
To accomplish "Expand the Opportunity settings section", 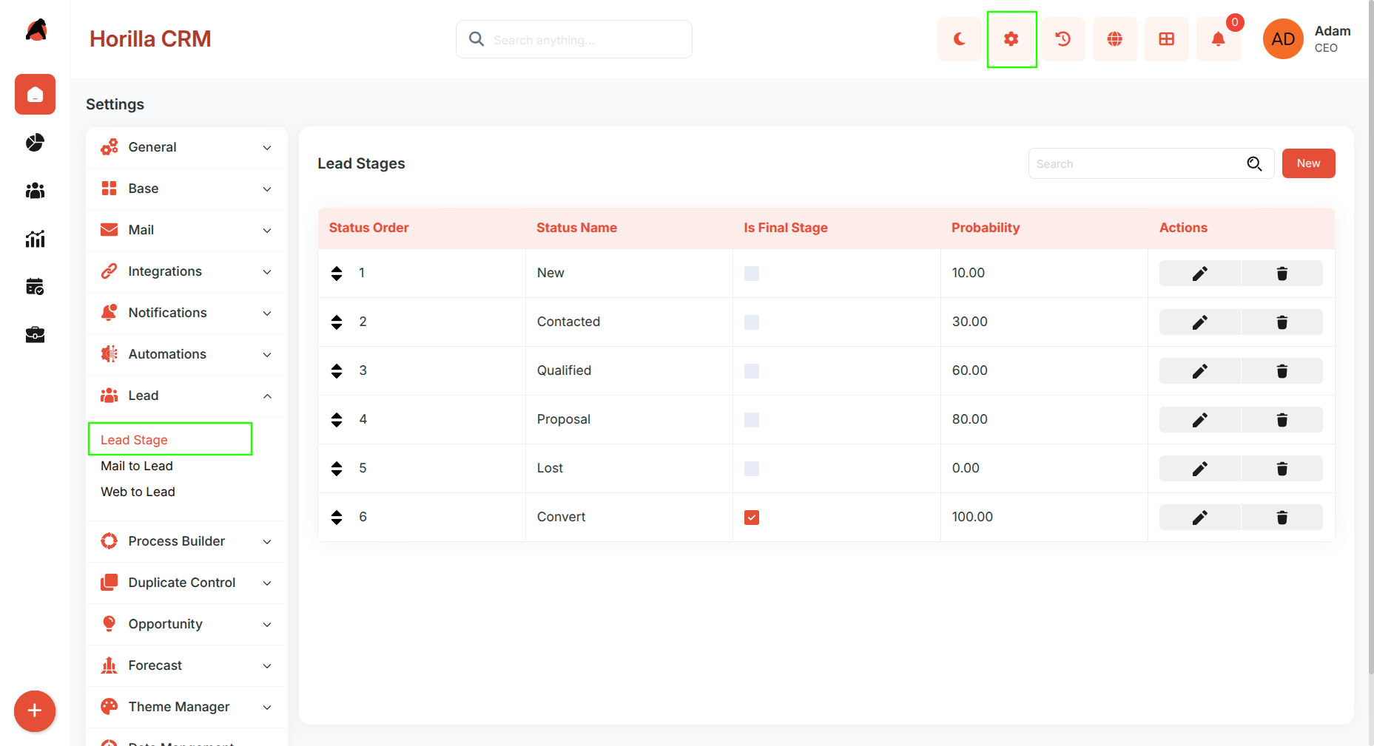I will pyautogui.click(x=186, y=624).
